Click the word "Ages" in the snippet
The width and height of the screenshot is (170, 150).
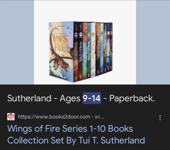pos(70,98)
